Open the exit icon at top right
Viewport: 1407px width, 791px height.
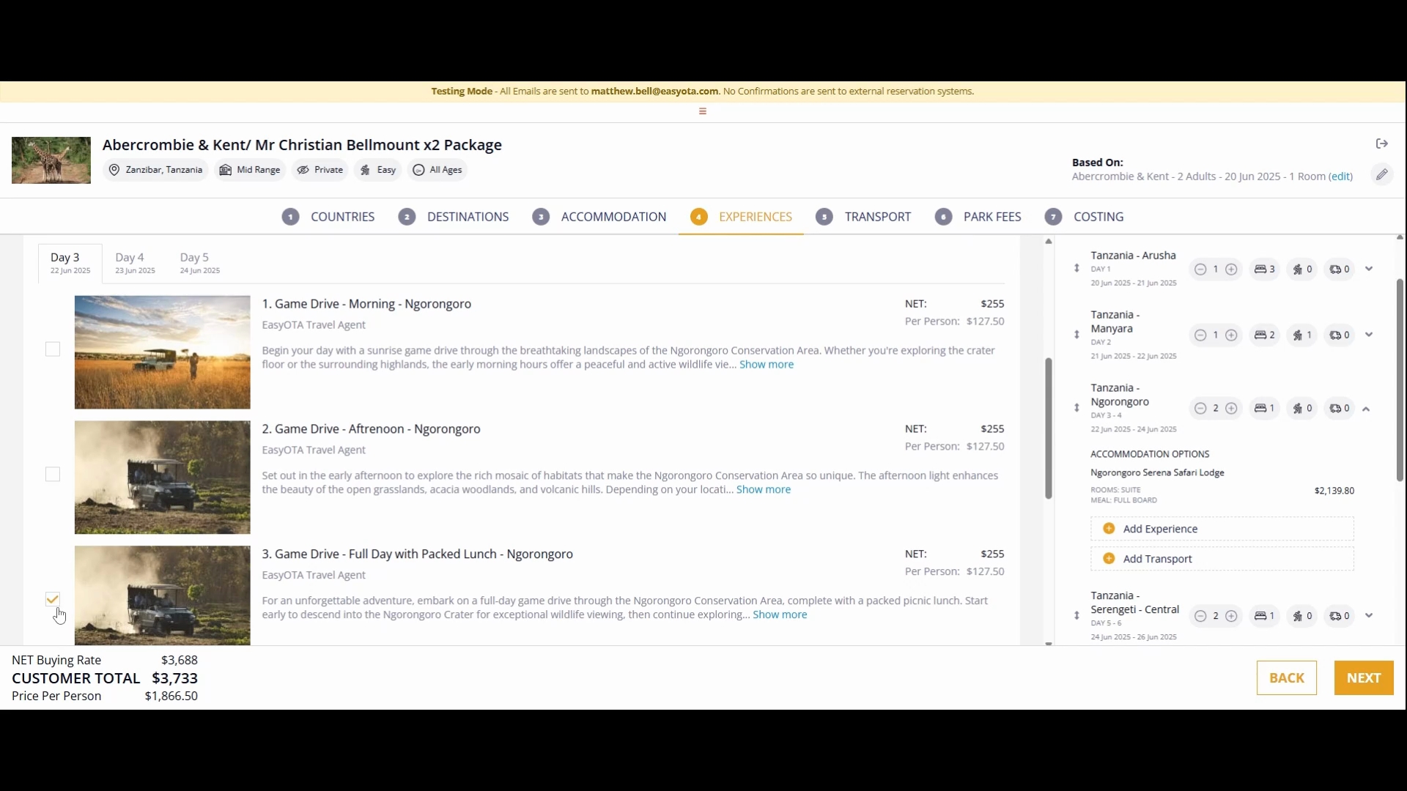[x=1381, y=144]
